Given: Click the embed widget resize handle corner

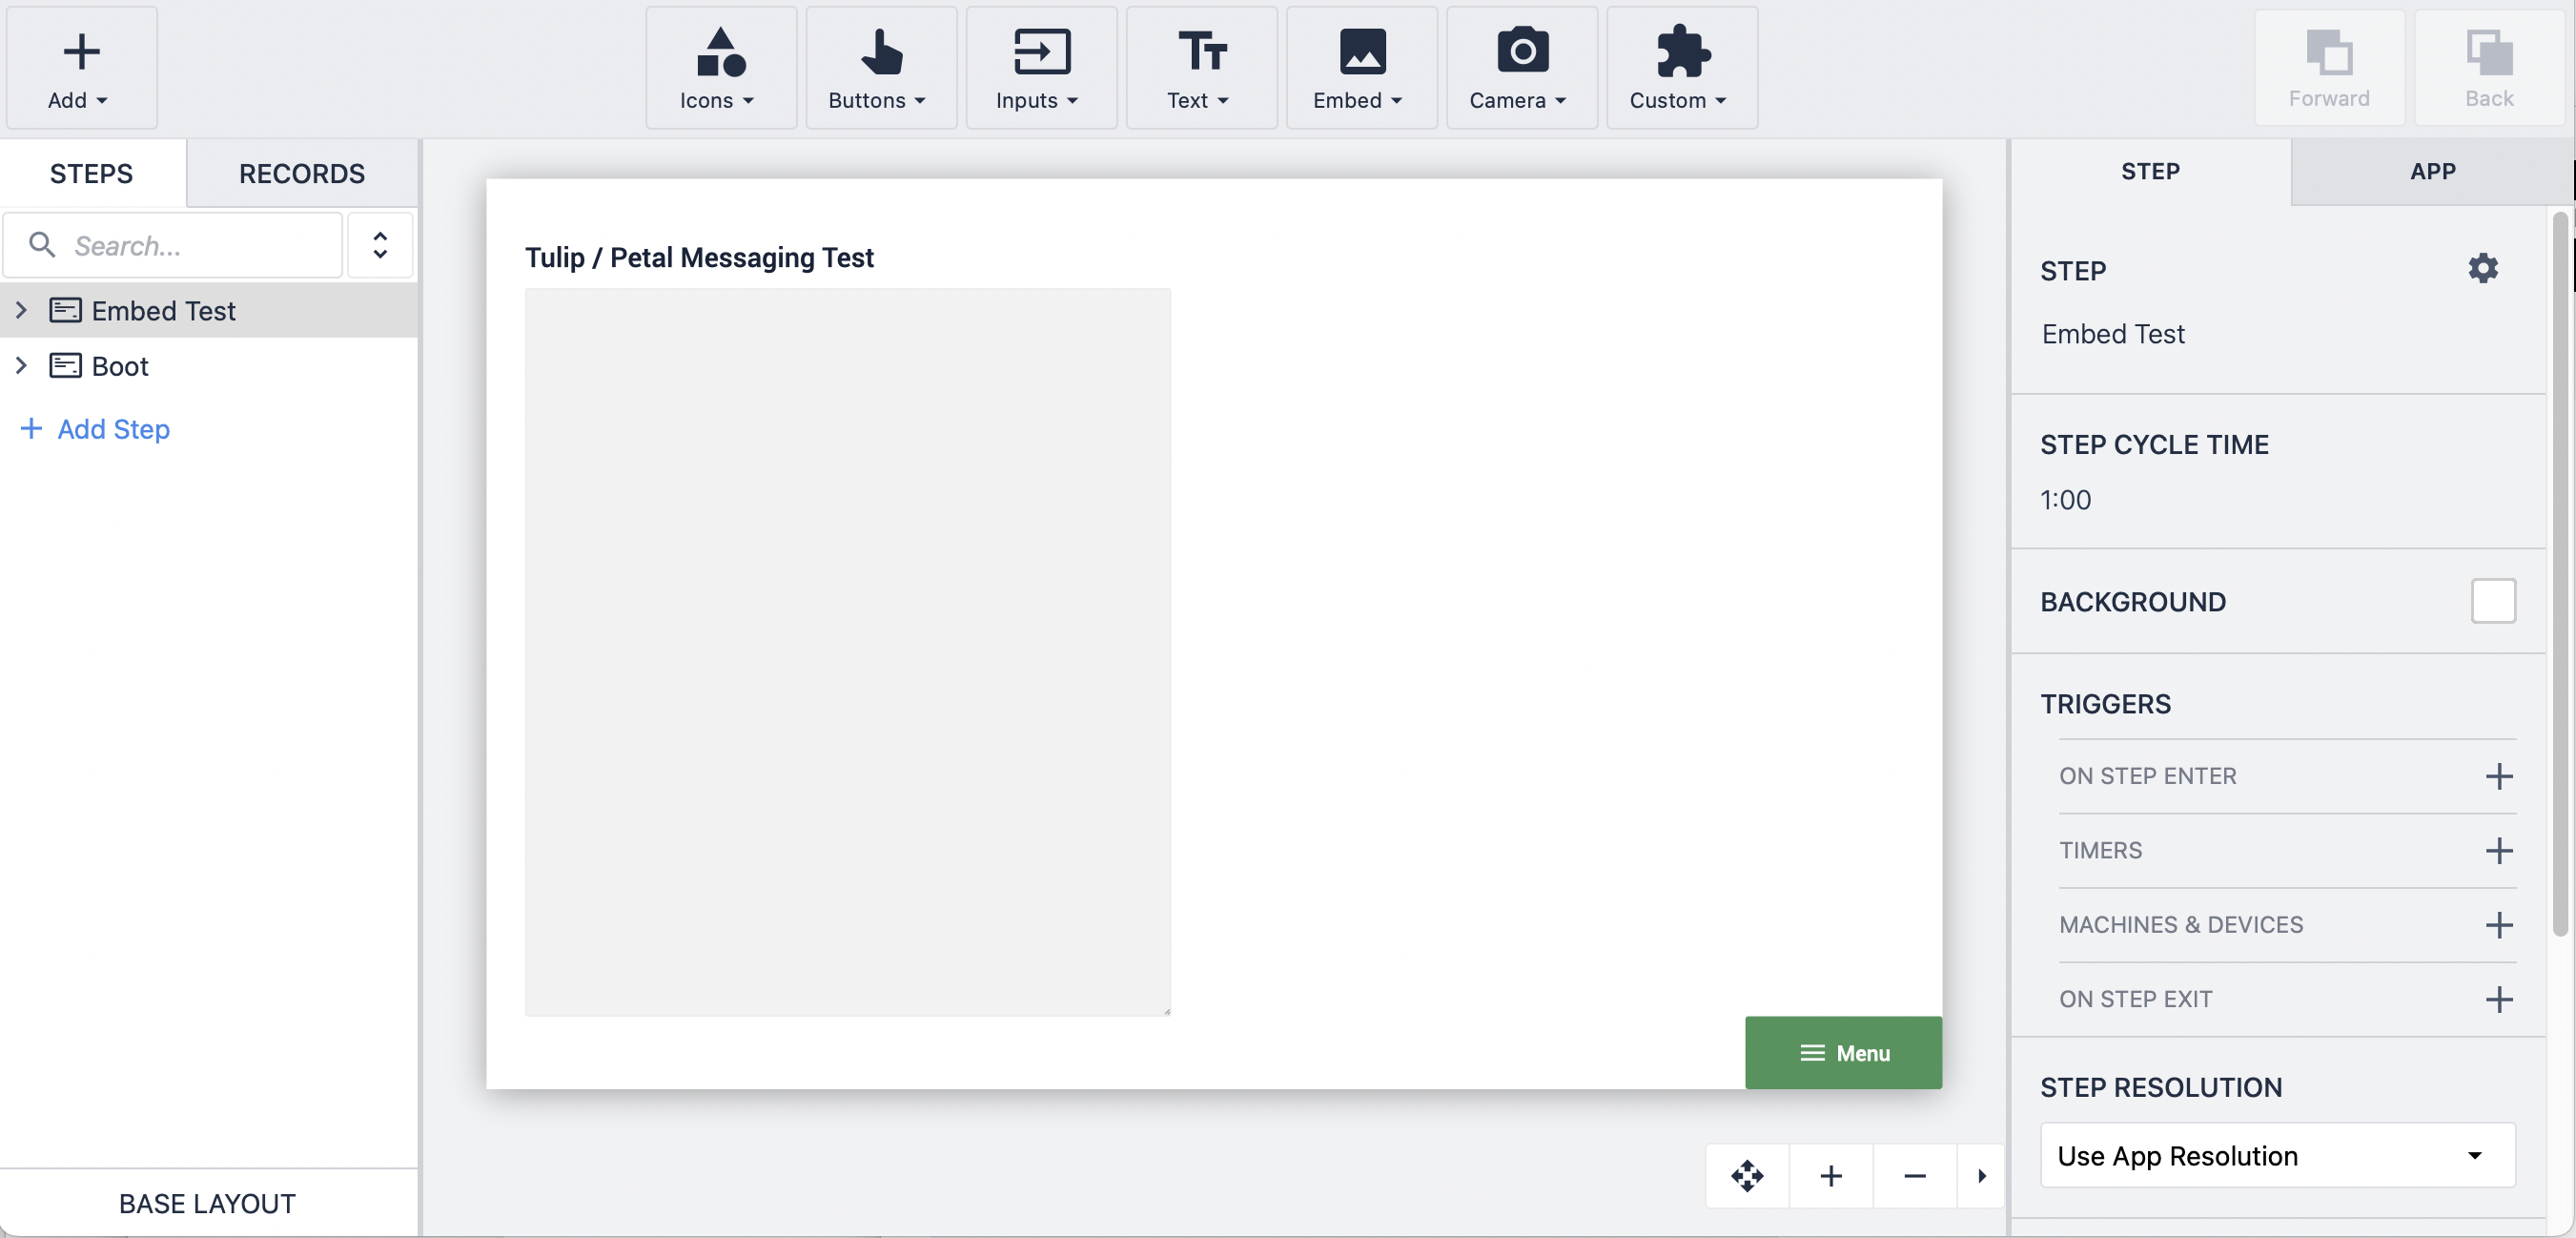Looking at the screenshot, I should coord(1166,1011).
